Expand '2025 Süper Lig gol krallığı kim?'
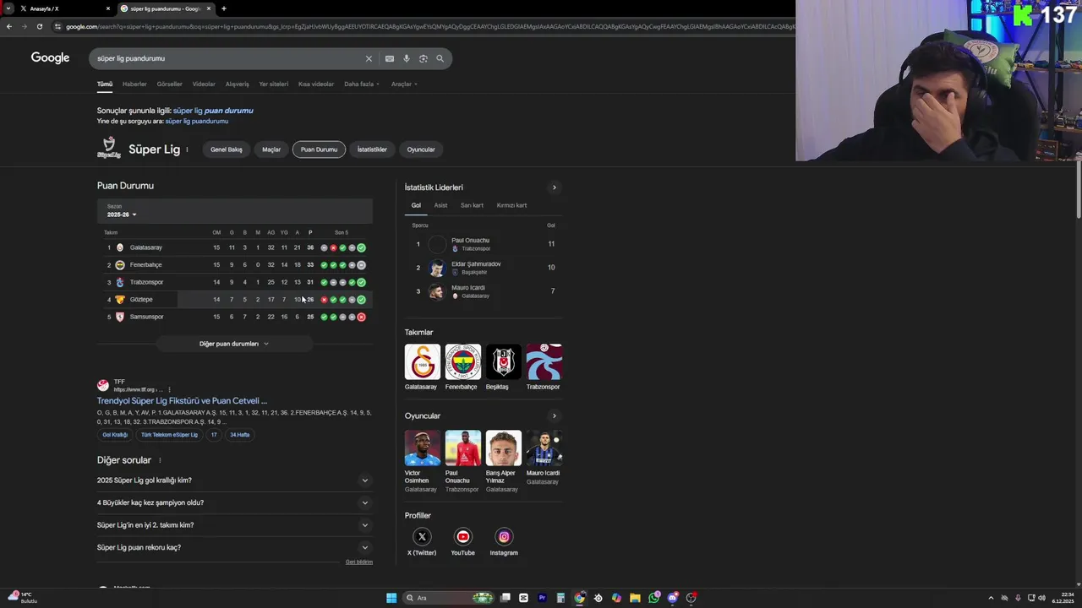Screen dimensions: 1082x608 tap(234, 480)
